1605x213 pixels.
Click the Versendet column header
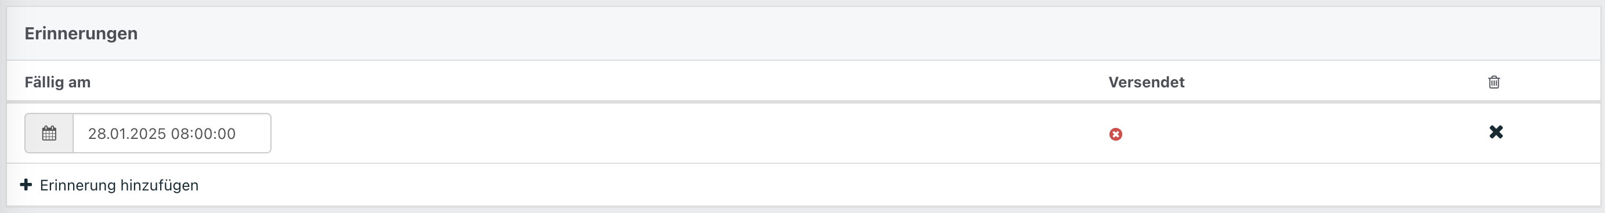1146,82
